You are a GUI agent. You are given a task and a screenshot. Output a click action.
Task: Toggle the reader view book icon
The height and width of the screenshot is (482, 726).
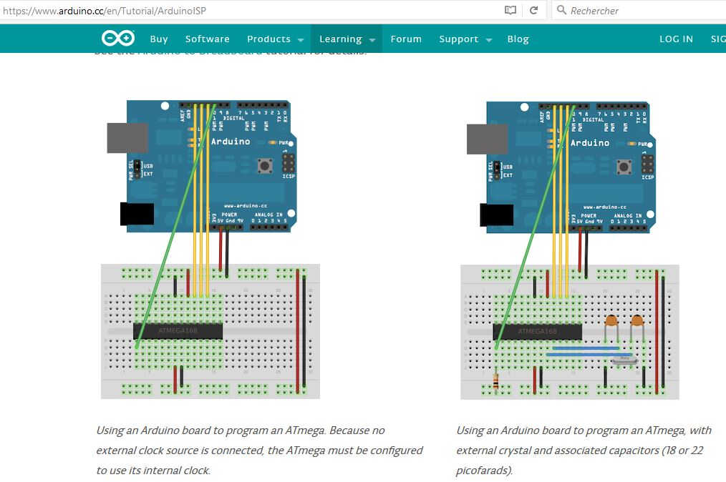pos(510,10)
